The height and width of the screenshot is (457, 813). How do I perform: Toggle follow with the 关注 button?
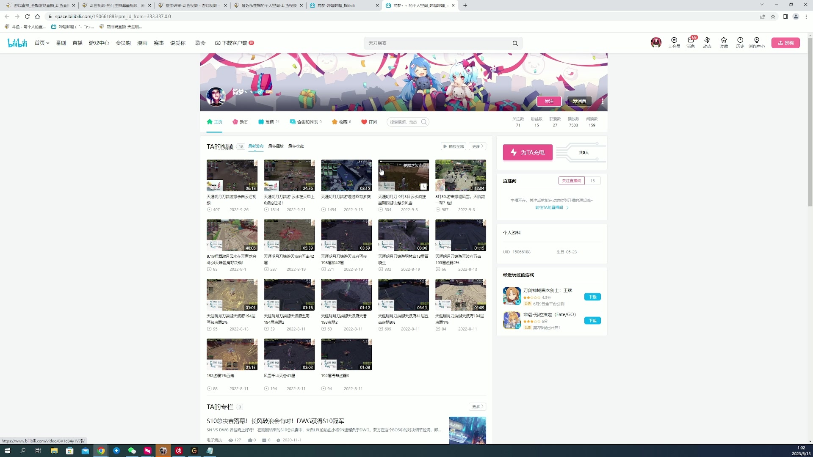click(549, 101)
